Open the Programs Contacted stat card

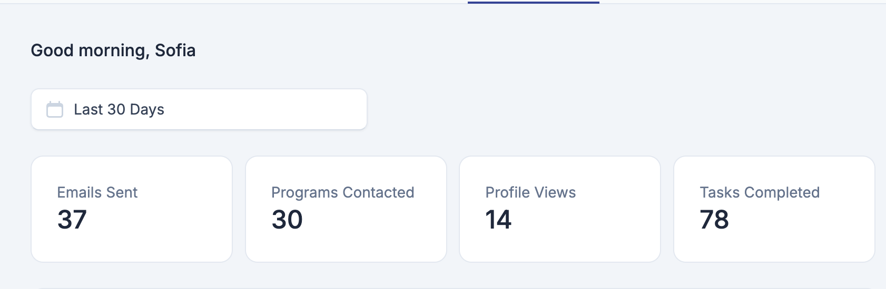(x=346, y=209)
